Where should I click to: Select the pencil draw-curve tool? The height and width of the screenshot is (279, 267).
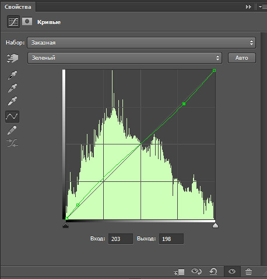click(x=12, y=130)
